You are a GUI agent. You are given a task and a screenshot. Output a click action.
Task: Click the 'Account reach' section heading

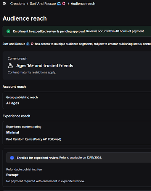click(14, 87)
